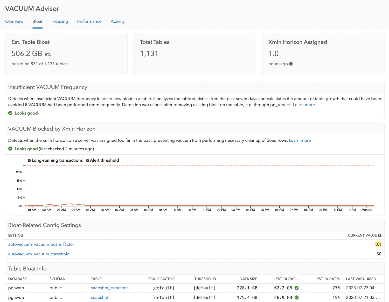Open the Overview tab

point(14,21)
